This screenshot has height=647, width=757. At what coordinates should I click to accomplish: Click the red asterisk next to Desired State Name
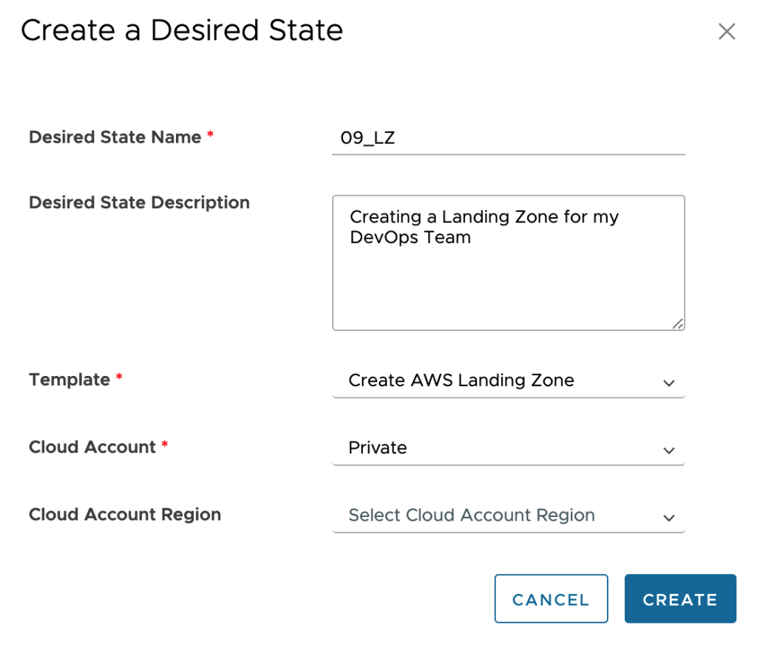211,136
